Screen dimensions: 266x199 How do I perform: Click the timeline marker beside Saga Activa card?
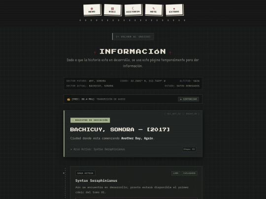(64, 173)
